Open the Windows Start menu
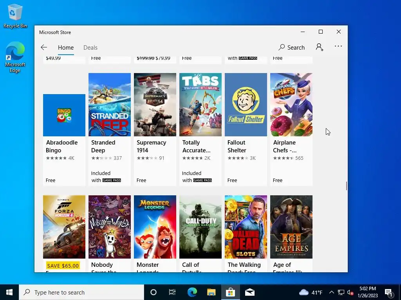 click(x=9, y=292)
